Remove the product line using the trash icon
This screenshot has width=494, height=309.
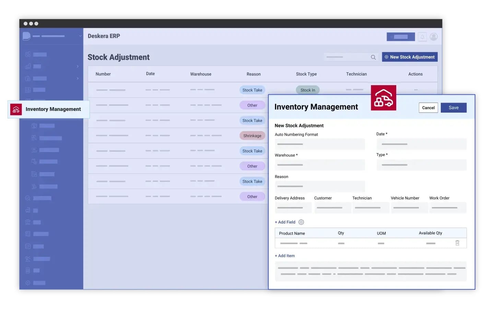pos(457,243)
